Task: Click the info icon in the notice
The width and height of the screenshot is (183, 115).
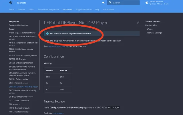Action: coord(47,33)
